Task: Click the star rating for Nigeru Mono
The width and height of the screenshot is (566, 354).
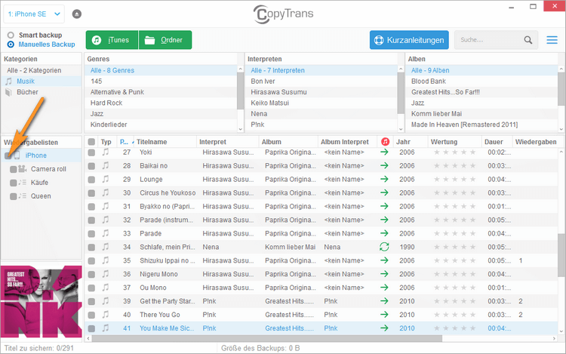Action: point(455,274)
